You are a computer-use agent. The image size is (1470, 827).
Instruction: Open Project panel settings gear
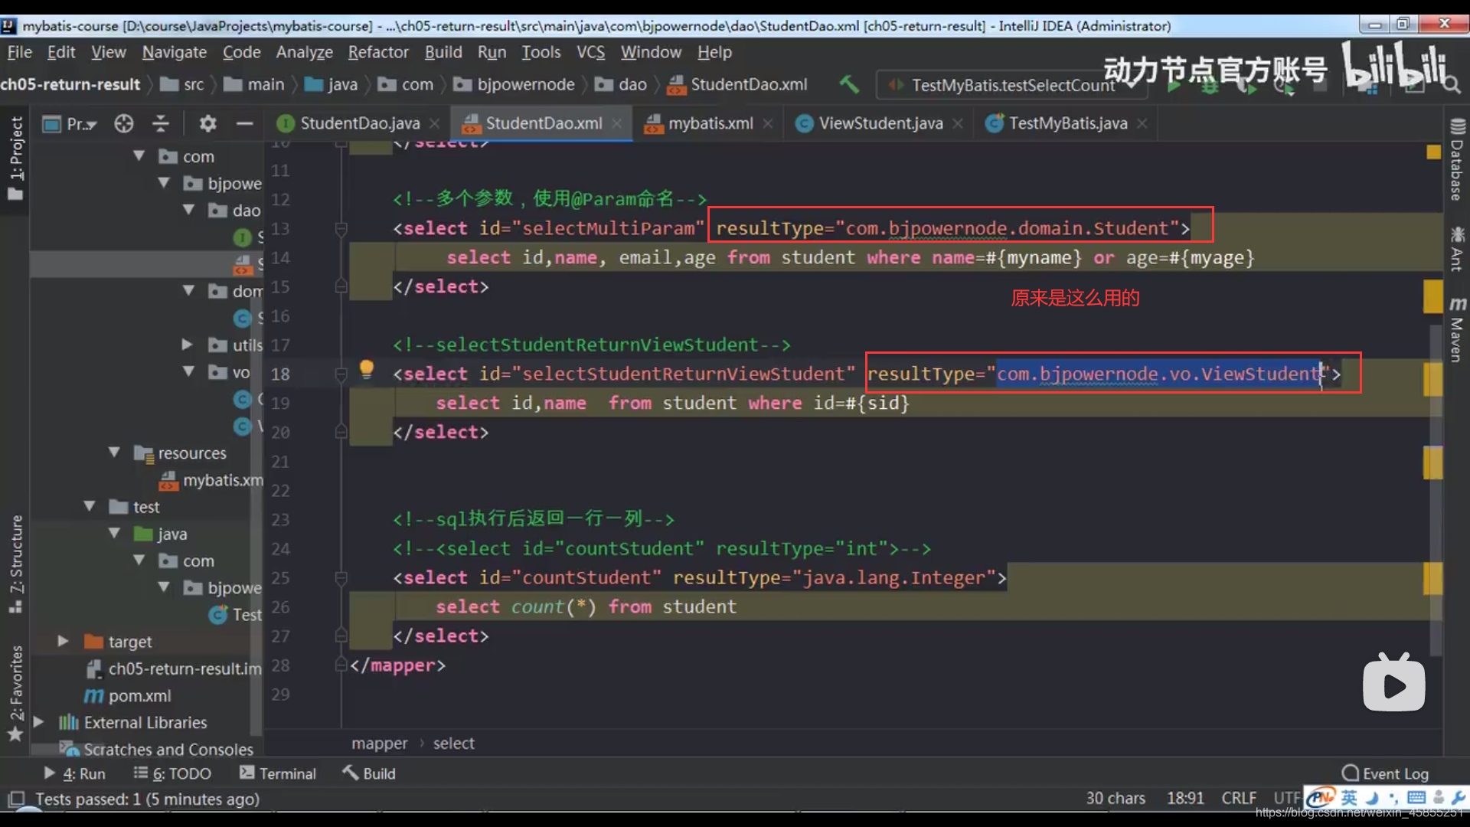[x=207, y=123]
